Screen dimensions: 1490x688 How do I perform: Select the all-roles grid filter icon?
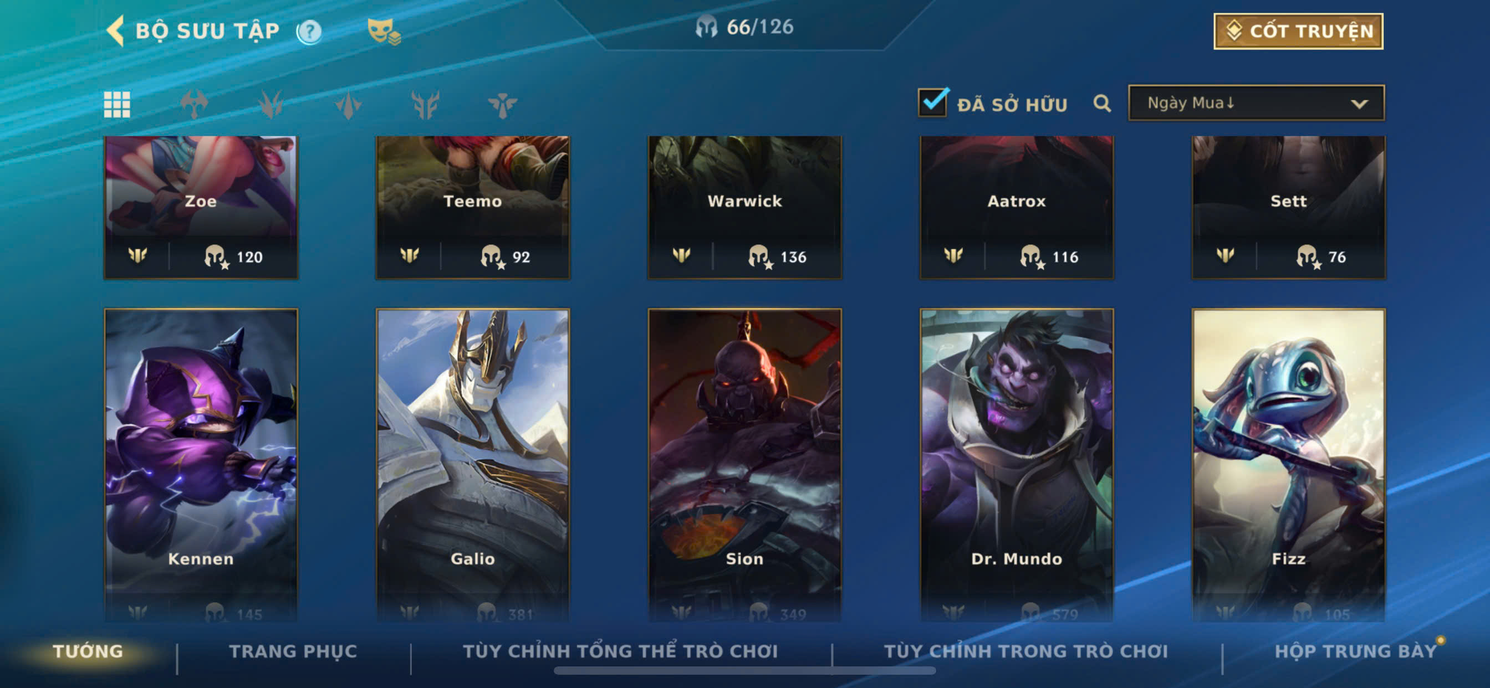coord(117,105)
